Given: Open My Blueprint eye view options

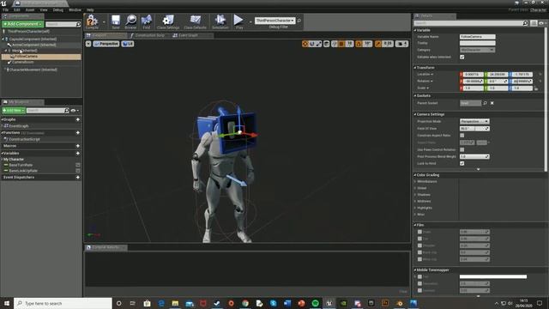Looking at the screenshot, I should 75,111.
